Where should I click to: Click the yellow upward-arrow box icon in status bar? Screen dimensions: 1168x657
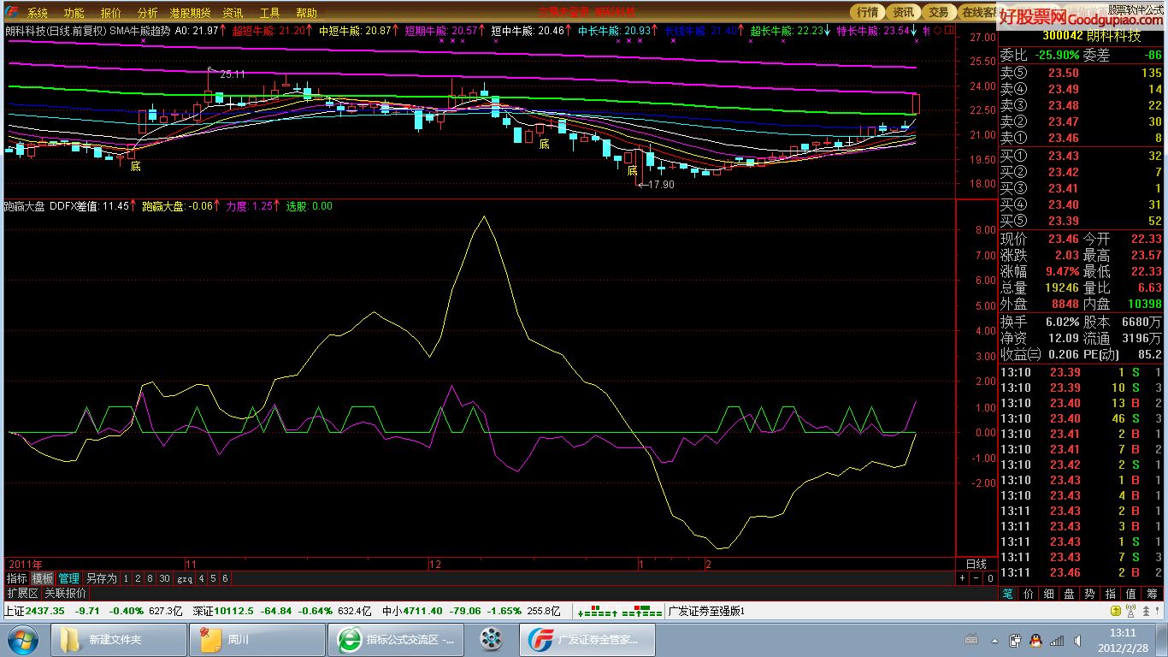pyautogui.click(x=1117, y=611)
